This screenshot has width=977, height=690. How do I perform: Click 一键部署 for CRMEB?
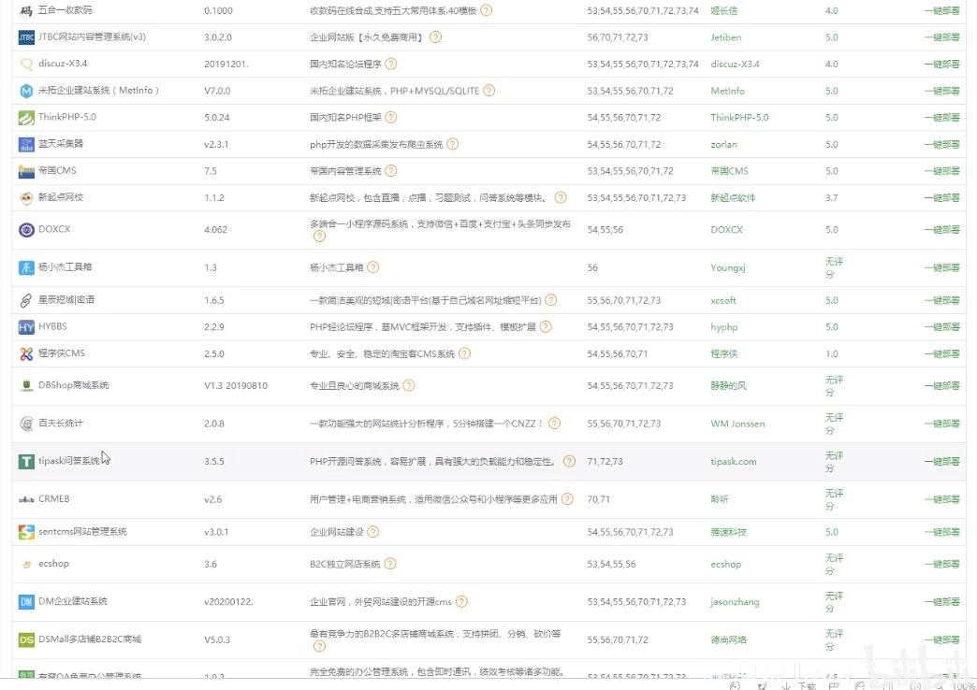[941, 499]
